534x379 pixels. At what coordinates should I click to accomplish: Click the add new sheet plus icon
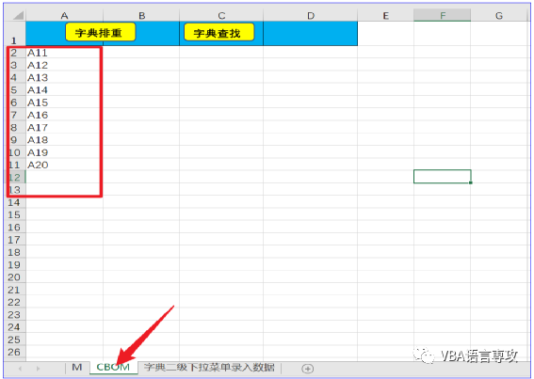click(x=308, y=369)
